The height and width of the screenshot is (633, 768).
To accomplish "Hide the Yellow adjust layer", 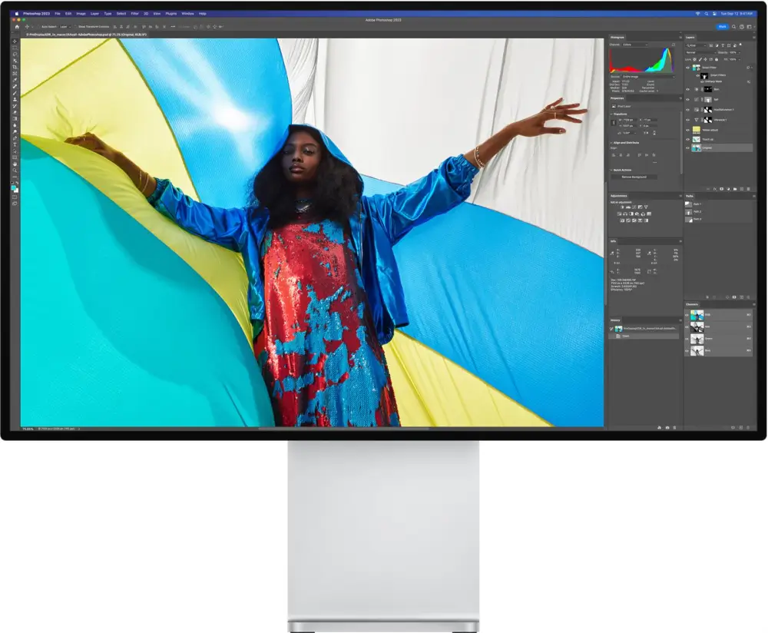I will pyautogui.click(x=687, y=129).
